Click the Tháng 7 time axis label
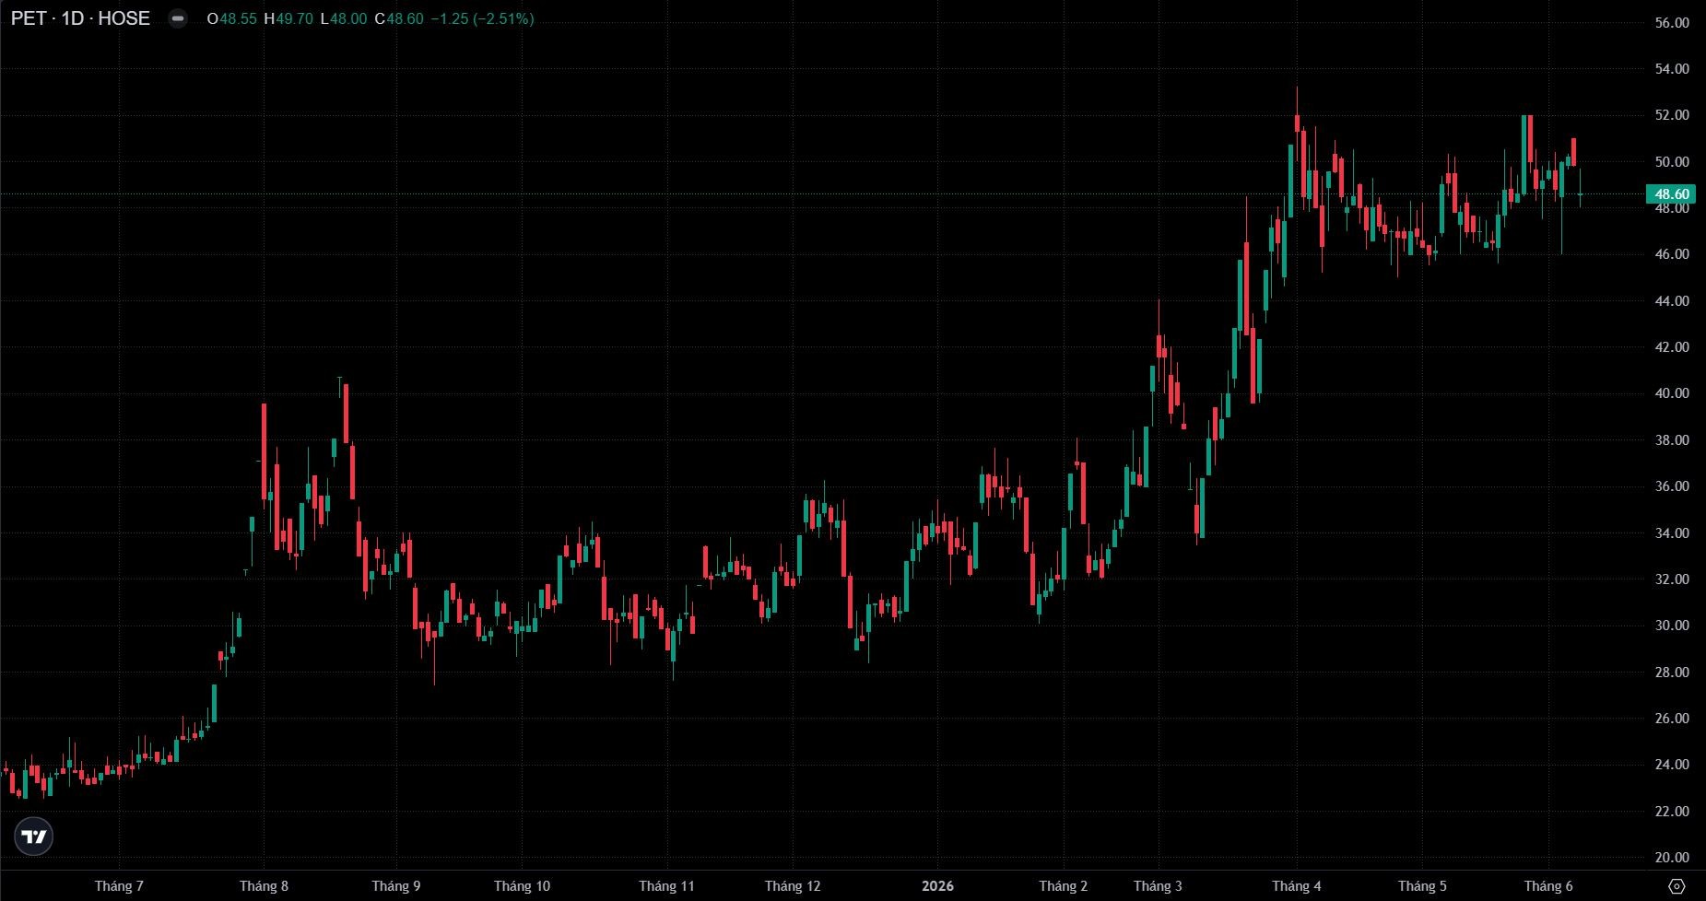The image size is (1706, 901). (x=119, y=886)
